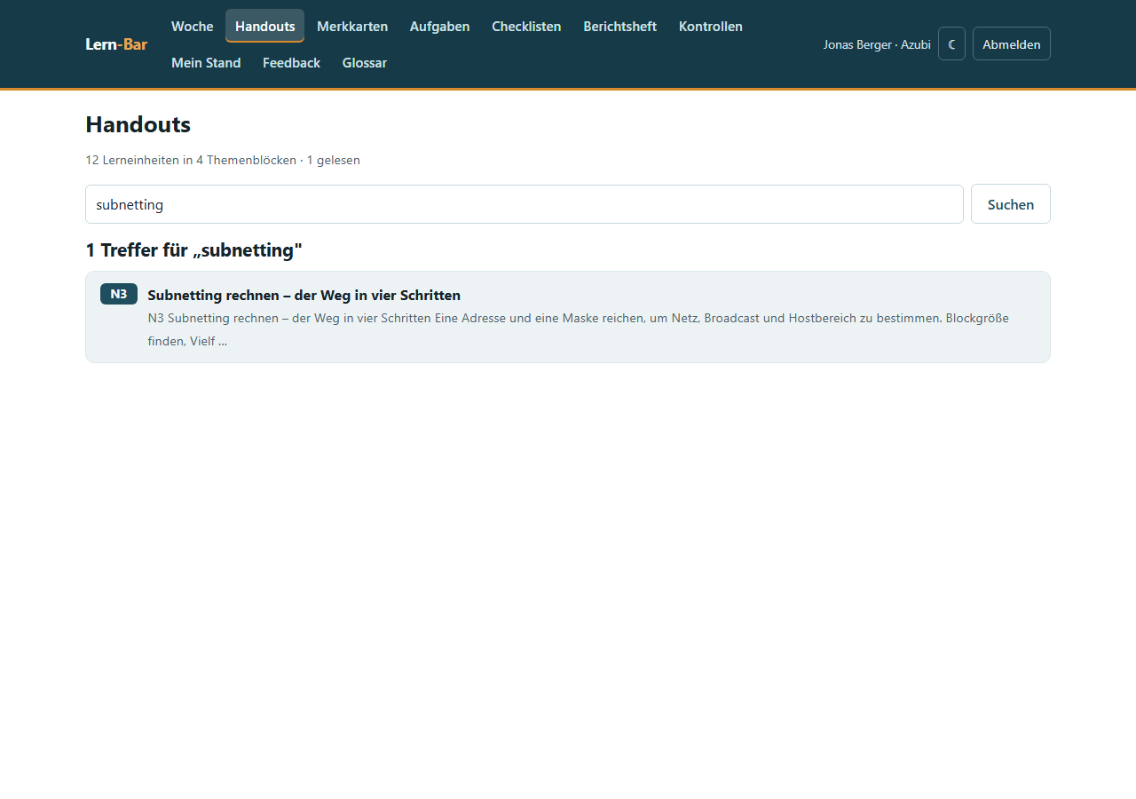Viewport: 1136px width, 799px height.
Task: Toggle dark mode with the moon icon
Action: 951,44
